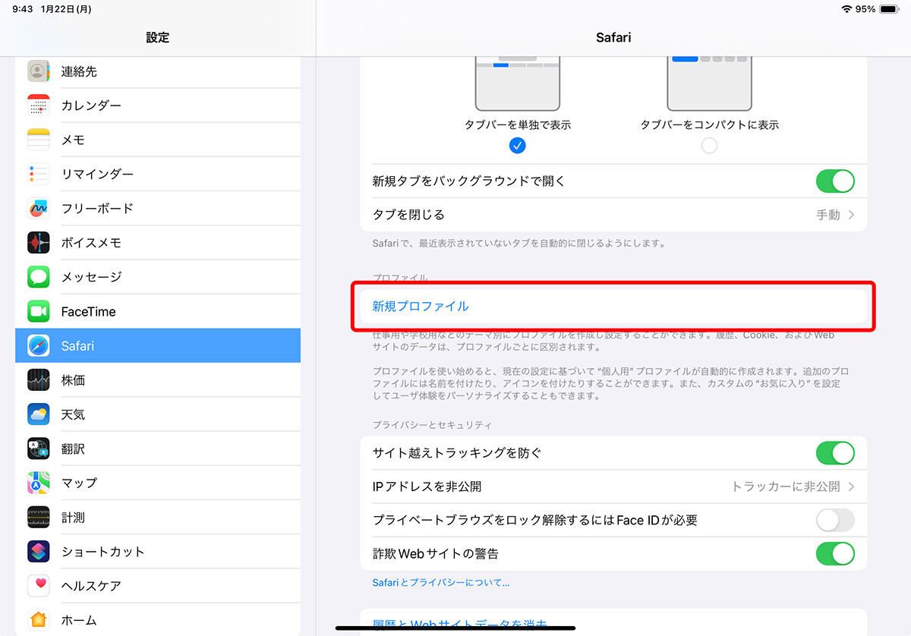Open the リマインダー reminders icon
This screenshot has height=636, width=911.
39,174
